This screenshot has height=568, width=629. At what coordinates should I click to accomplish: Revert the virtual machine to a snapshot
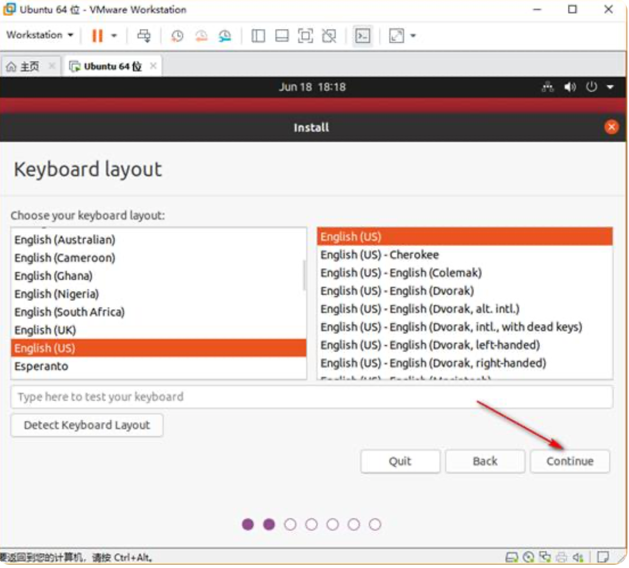coord(201,36)
